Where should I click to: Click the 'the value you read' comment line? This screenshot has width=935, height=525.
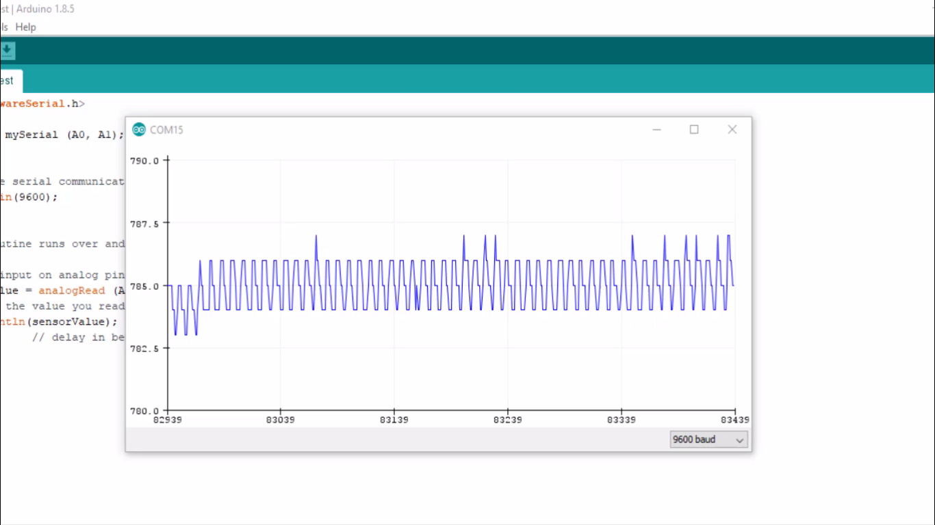(65, 306)
